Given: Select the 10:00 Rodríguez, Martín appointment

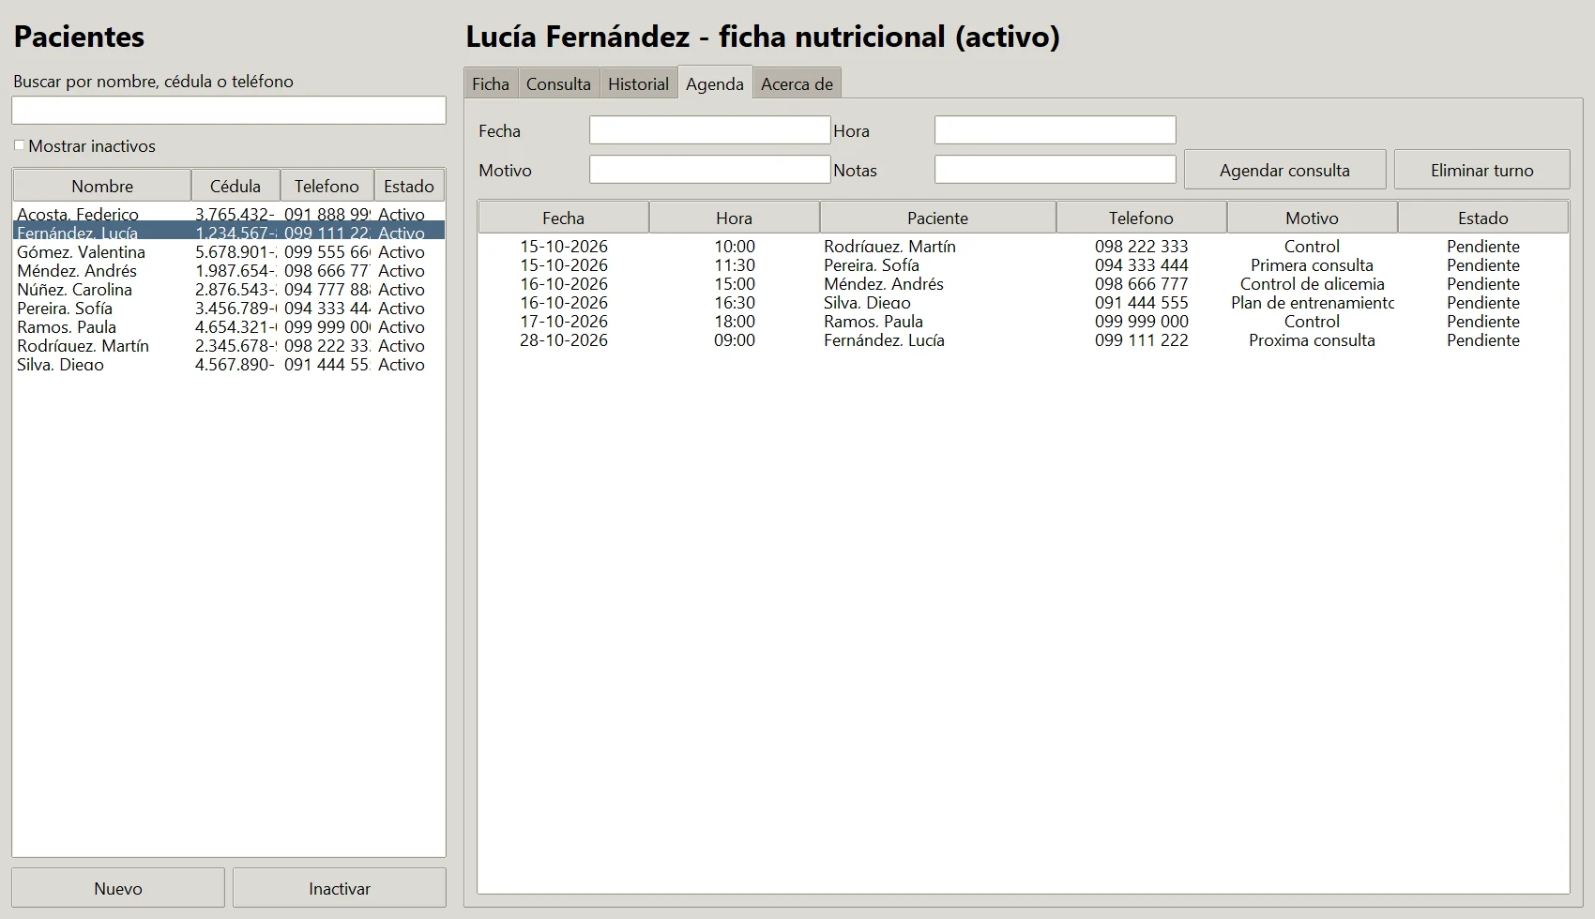Looking at the screenshot, I should pyautogui.click(x=1023, y=246).
